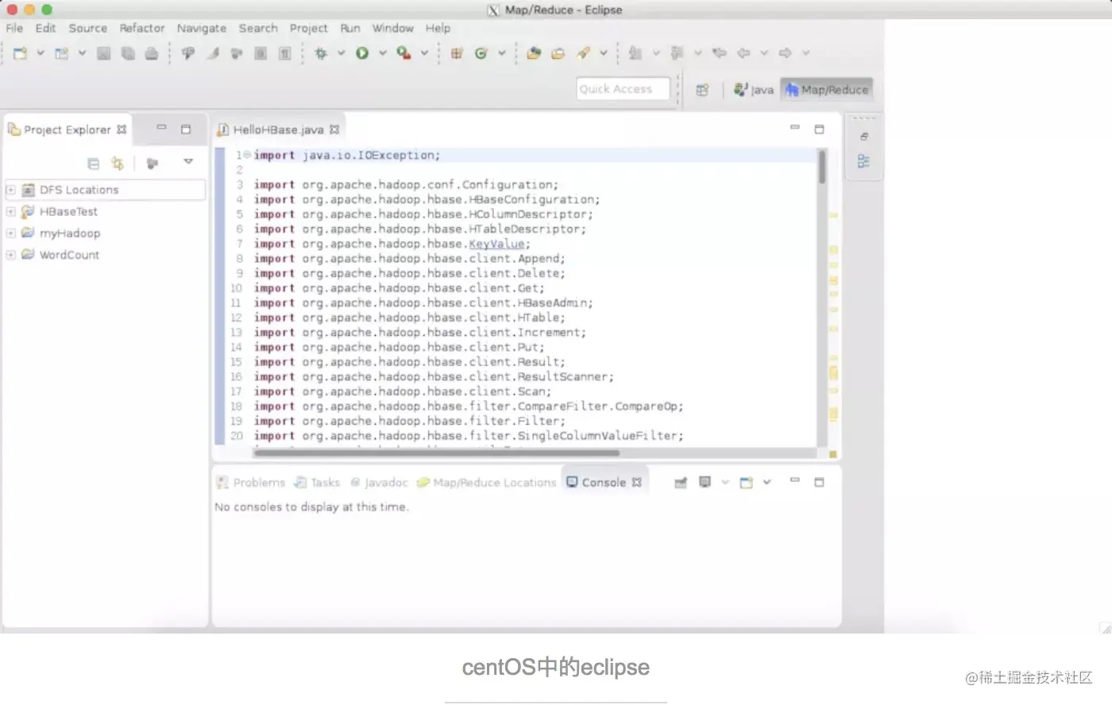Click the Search flashlight icon
This screenshot has height=705, width=1112.
coord(584,53)
